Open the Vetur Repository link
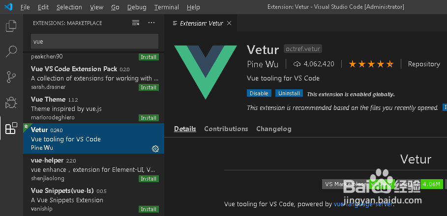 pos(424,64)
